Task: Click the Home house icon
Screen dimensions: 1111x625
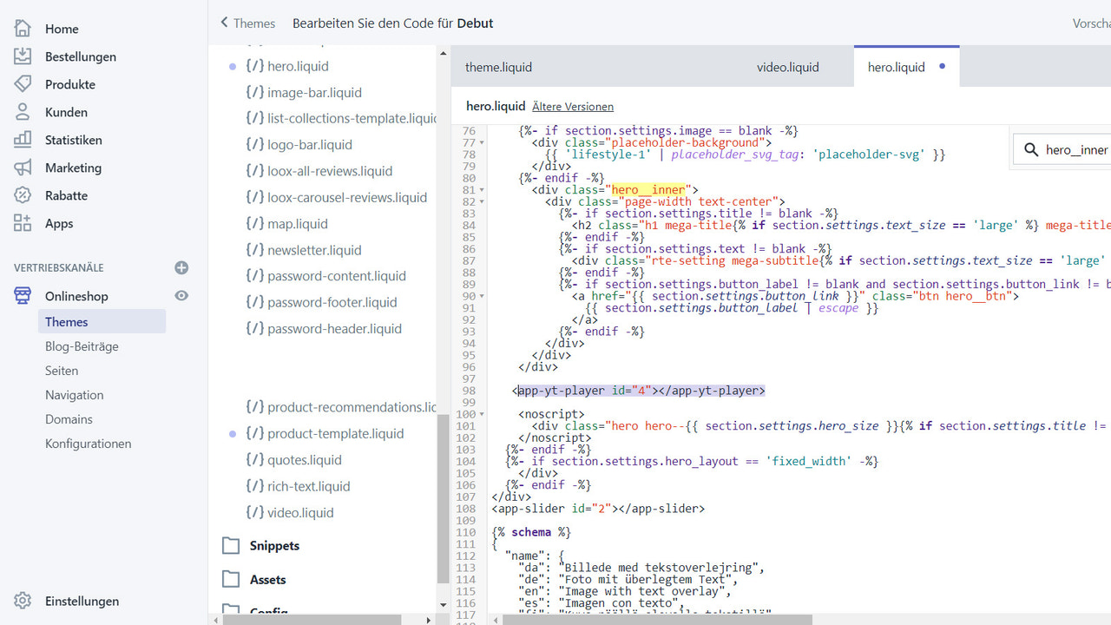Action: click(x=23, y=29)
